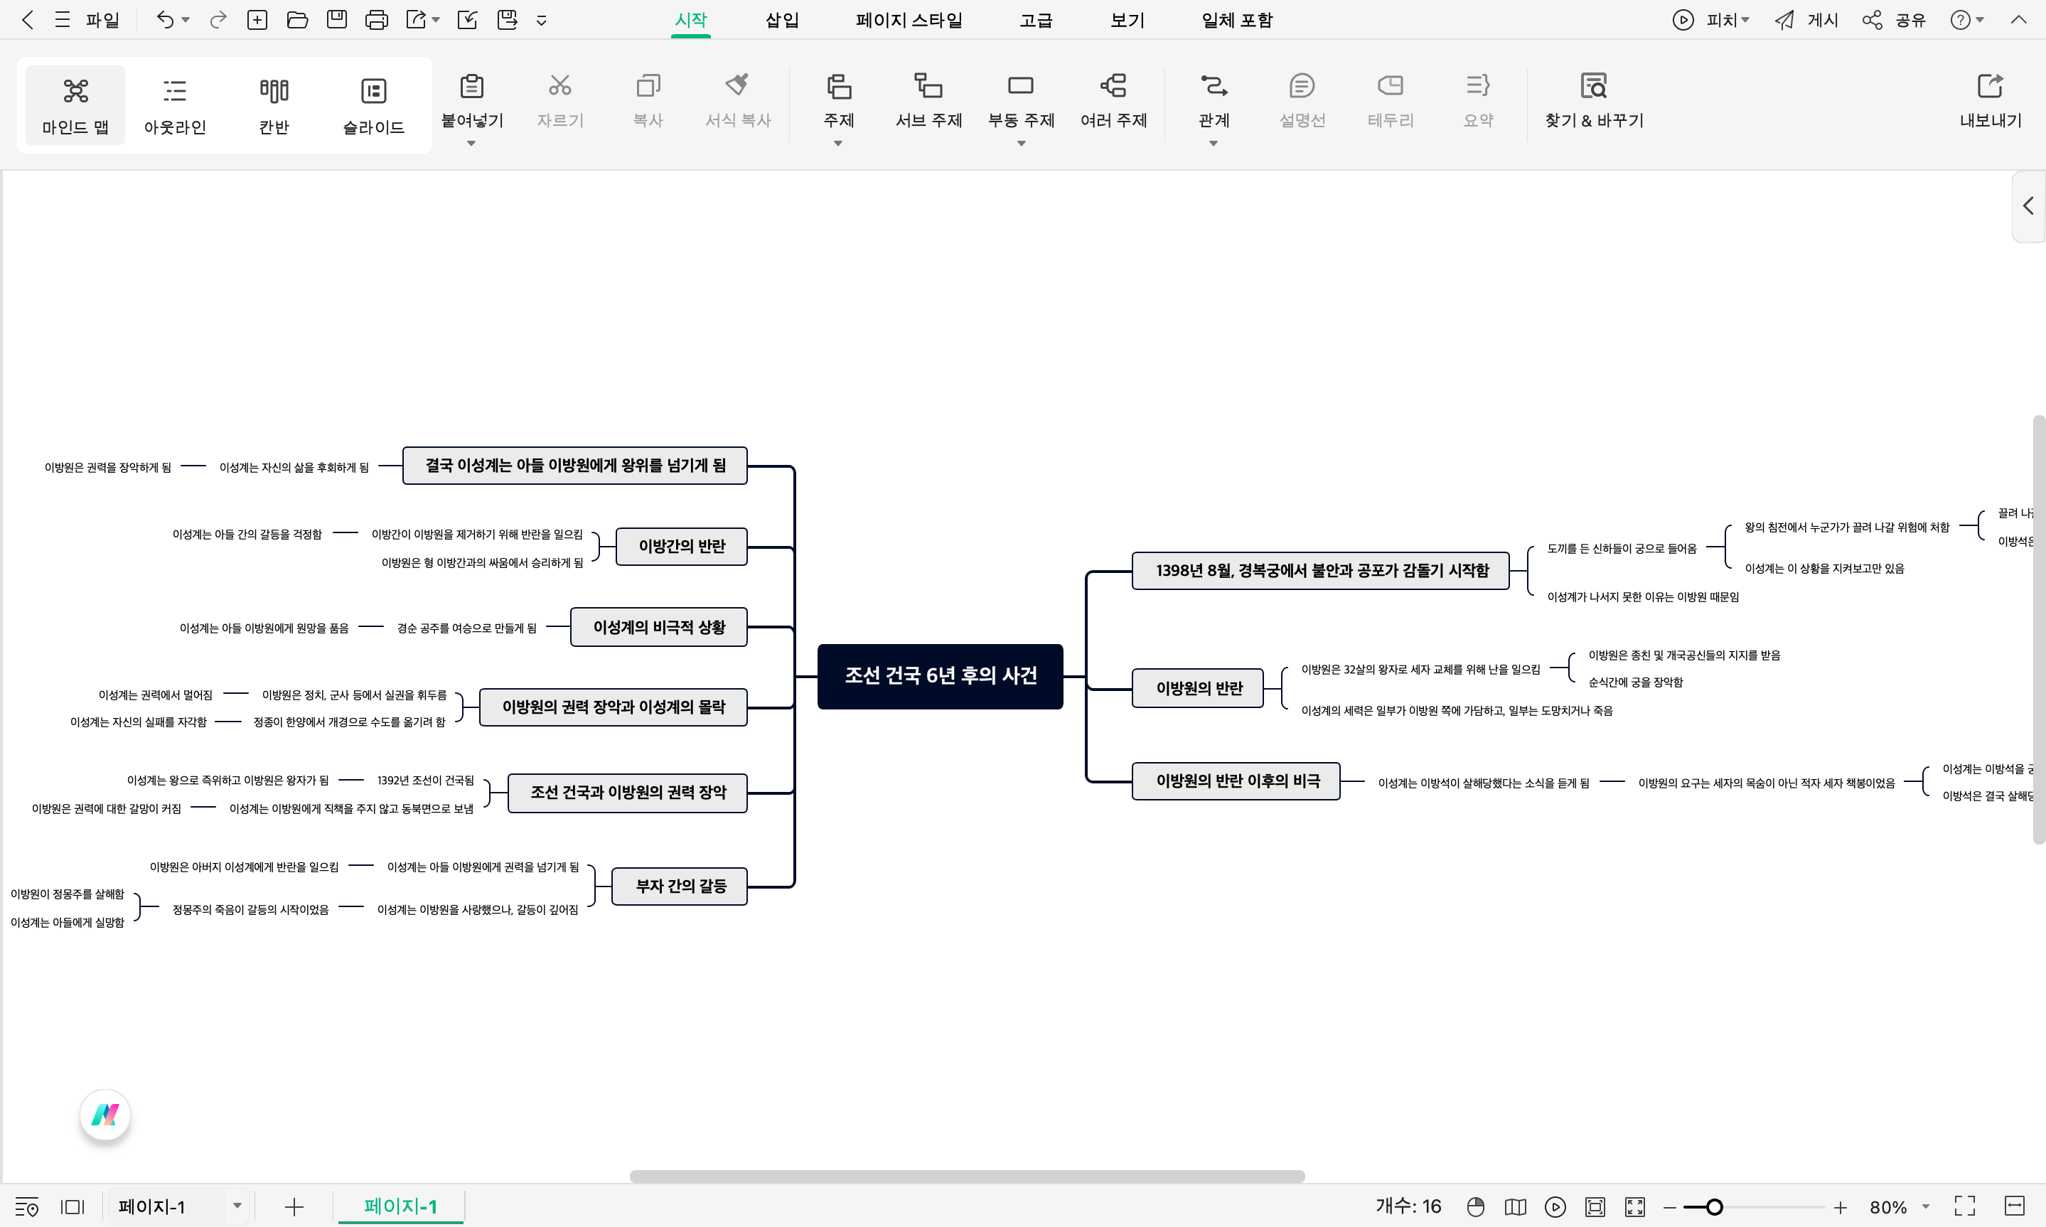Screen dimensions: 2046x1227
Task: Click the Relationship (관계) arrow icon
Action: click(x=1213, y=86)
